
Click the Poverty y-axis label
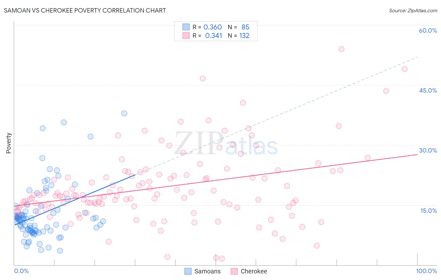coord(8,143)
